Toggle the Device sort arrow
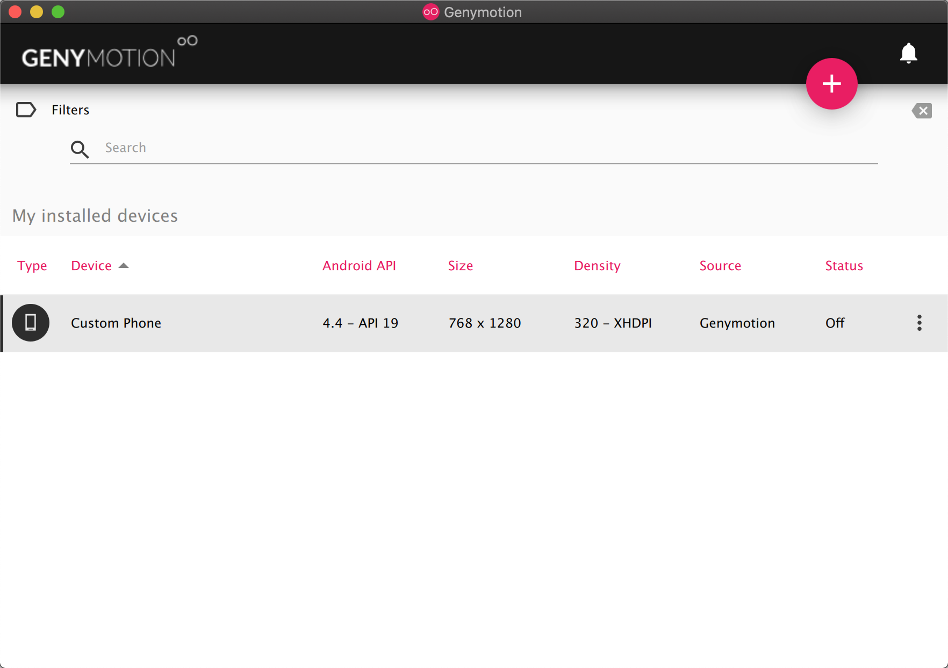This screenshot has width=948, height=668. click(x=124, y=265)
